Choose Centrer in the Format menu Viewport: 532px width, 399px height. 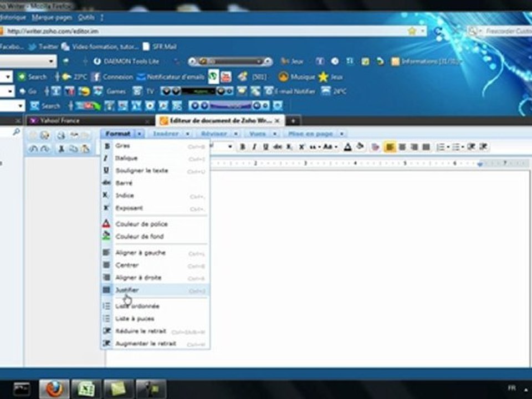pyautogui.click(x=155, y=265)
